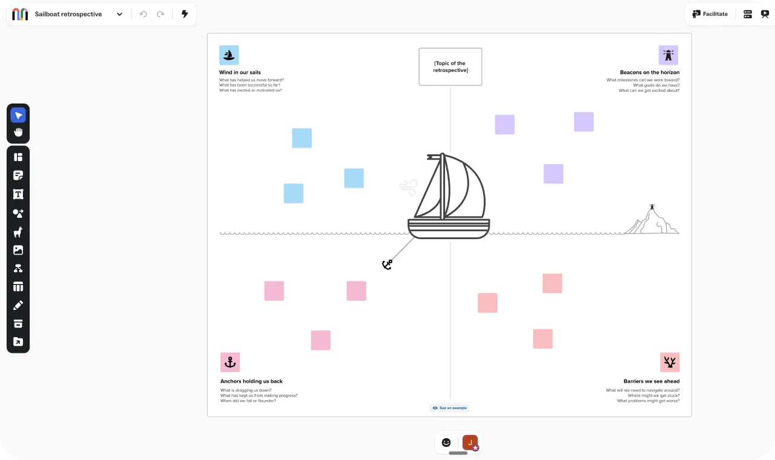
Task: Open the llama icons library
Action: (18, 232)
